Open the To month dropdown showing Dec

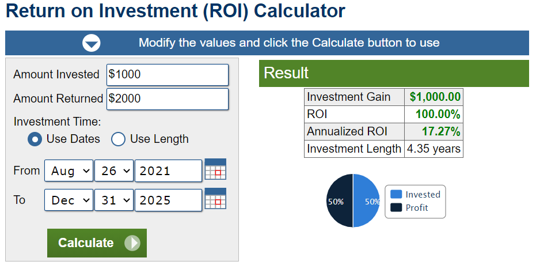pos(69,200)
